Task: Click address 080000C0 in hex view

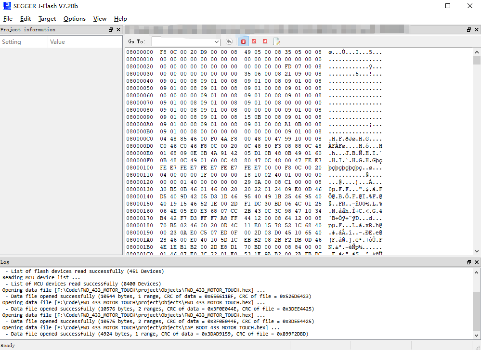Action: click(x=140, y=139)
